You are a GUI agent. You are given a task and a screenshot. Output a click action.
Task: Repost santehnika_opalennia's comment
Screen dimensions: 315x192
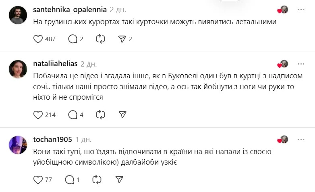[x=100, y=39]
